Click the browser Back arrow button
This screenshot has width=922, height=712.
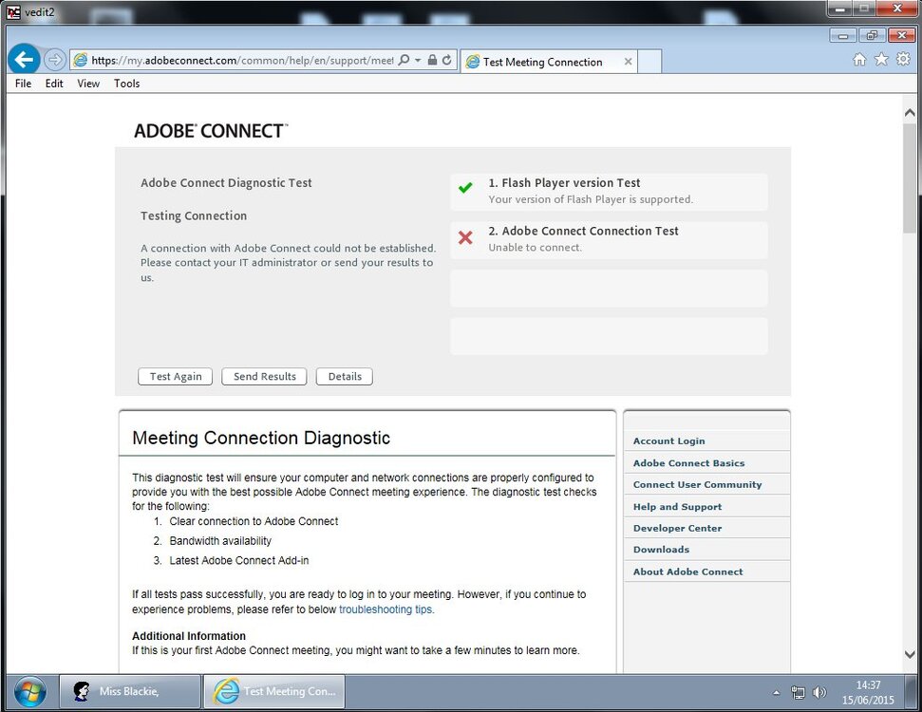click(x=24, y=60)
